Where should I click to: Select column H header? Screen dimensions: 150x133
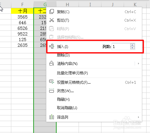click(x=67, y=5)
